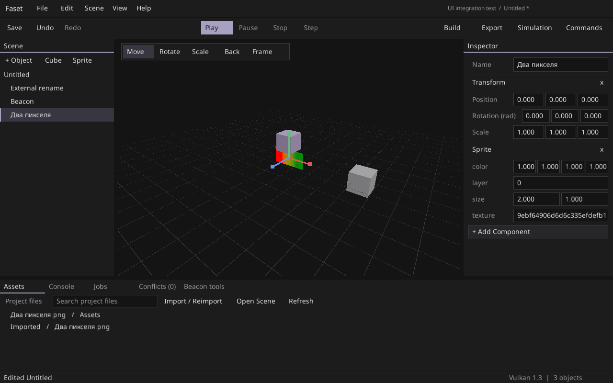Click the Step playback button
Screen dimensions: 613x383
(x=311, y=28)
